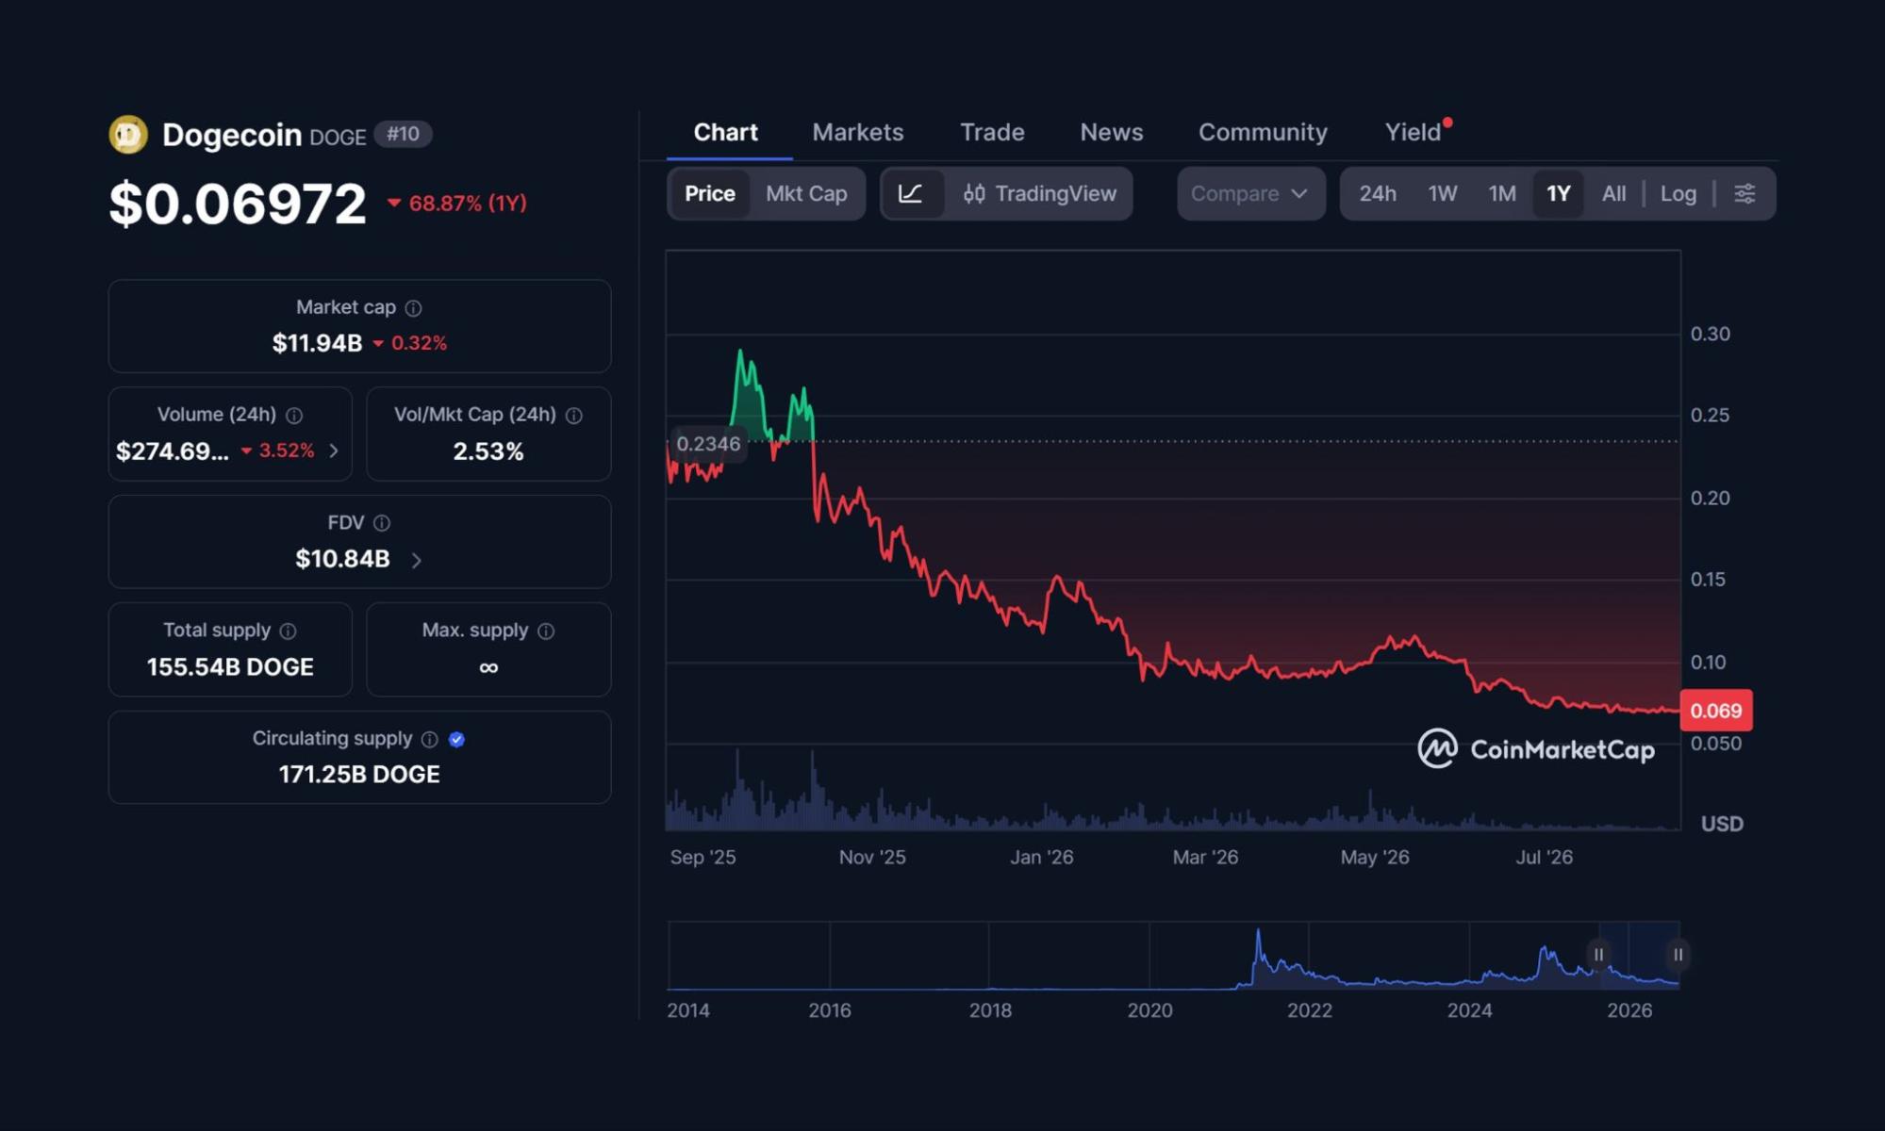The width and height of the screenshot is (1885, 1131).
Task: Click the 155.54B DOGE total supply
Action: click(230, 667)
